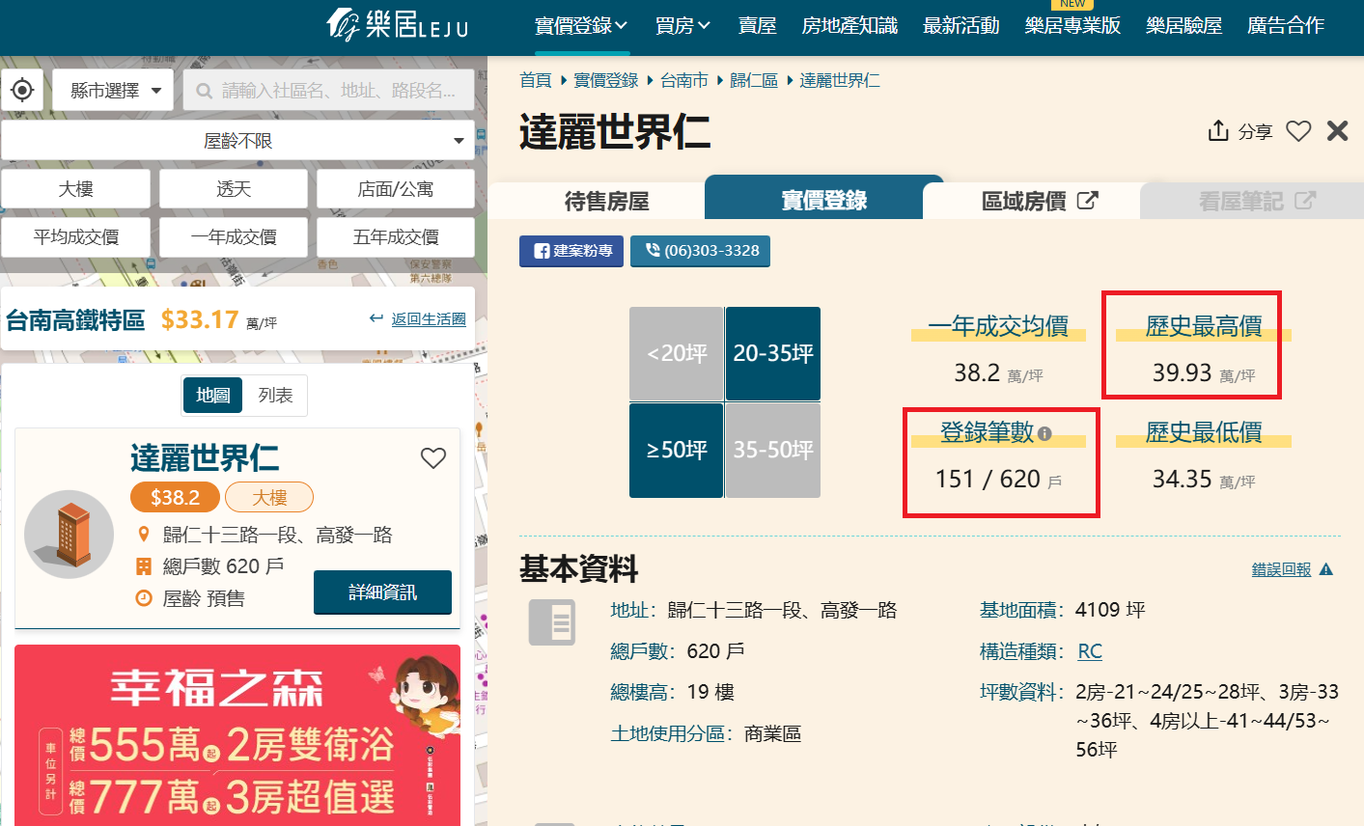Open 樂居驗屋 in top navigation
The image size is (1364, 826).
point(1183,26)
